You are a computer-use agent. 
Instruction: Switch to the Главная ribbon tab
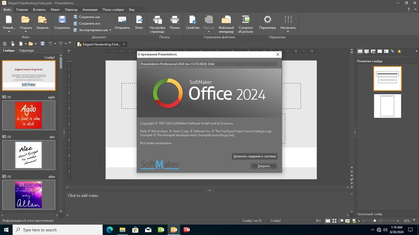coord(22,10)
